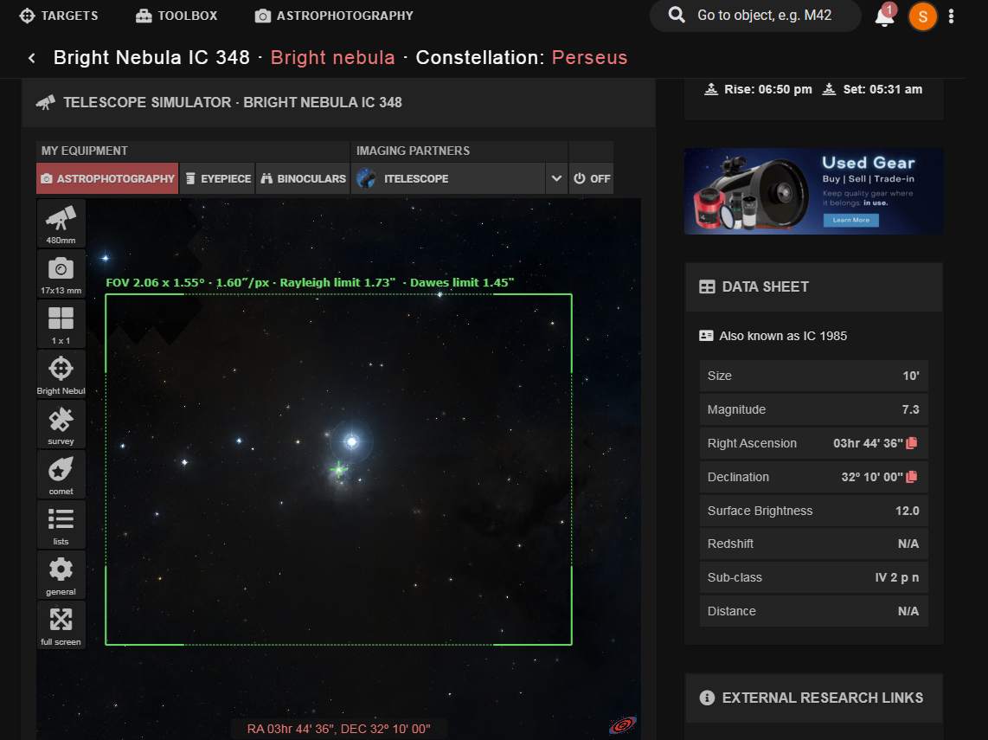This screenshot has height=740, width=988.
Task: Click Learn More in the ad
Action: point(850,220)
